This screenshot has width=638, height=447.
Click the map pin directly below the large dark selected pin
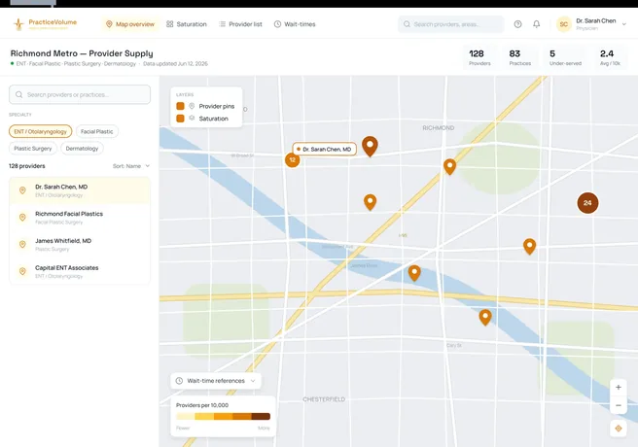point(370,201)
